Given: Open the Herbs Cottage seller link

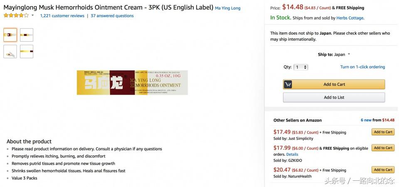Looking at the screenshot, I should [x=350, y=18].
